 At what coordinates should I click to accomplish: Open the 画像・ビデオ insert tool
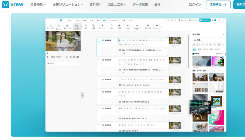click(x=67, y=26)
